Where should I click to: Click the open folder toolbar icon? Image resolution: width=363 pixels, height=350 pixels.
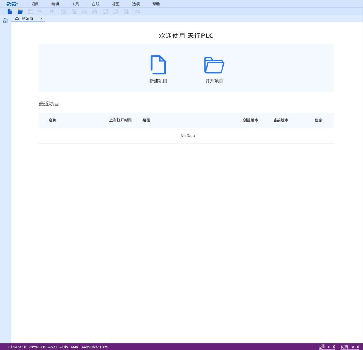coord(20,12)
